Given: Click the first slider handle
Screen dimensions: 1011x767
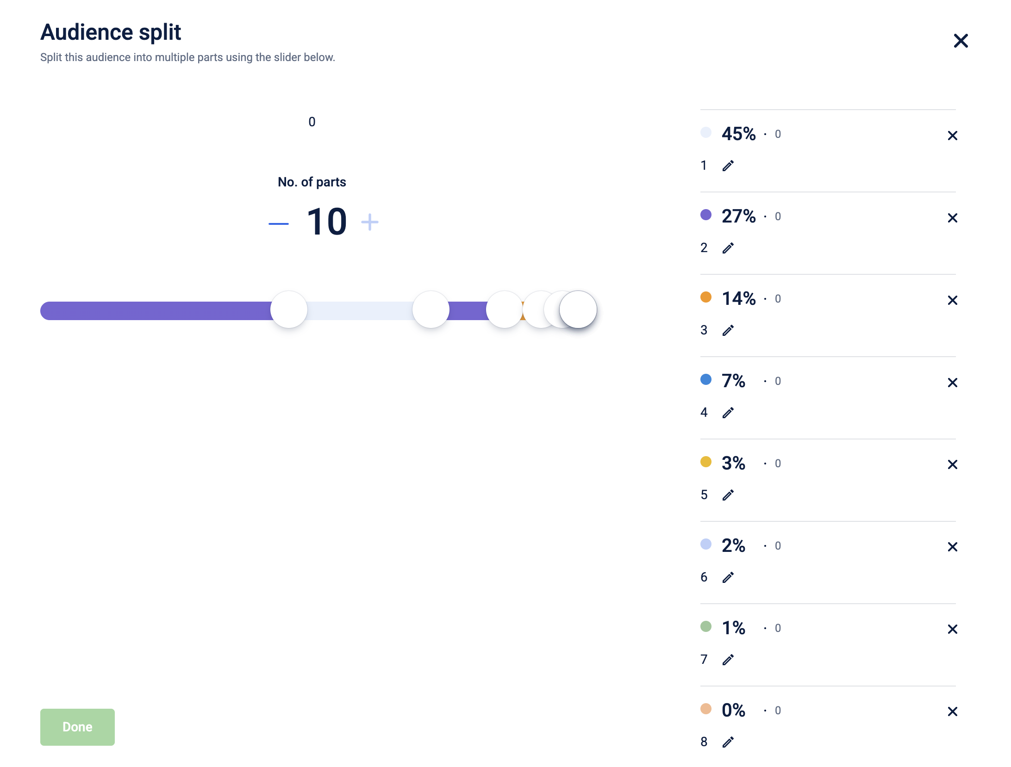Looking at the screenshot, I should pos(289,309).
